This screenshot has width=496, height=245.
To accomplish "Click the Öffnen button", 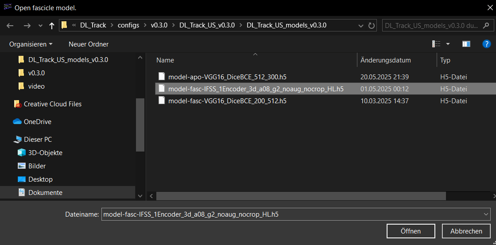I will click(411, 231).
